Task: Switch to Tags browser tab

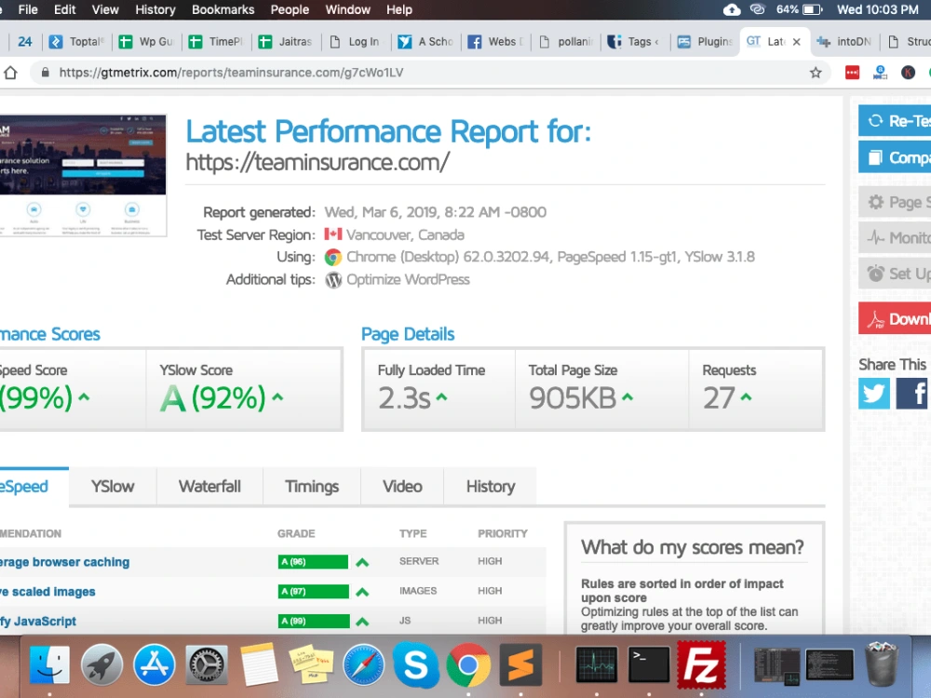Action: [635, 42]
